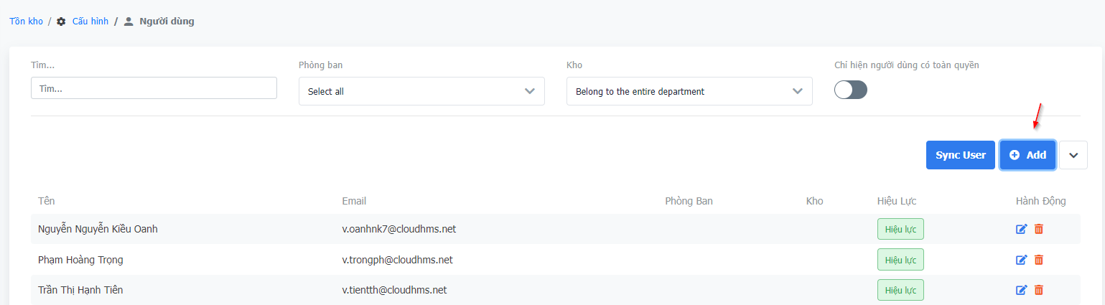Open Cấu hình breadcrumb link
The image size is (1105, 305).
click(90, 22)
